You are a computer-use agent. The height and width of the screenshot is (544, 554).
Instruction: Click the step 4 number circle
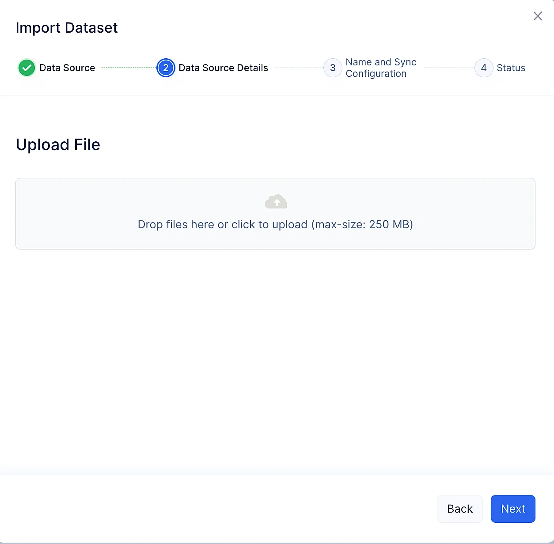point(484,68)
